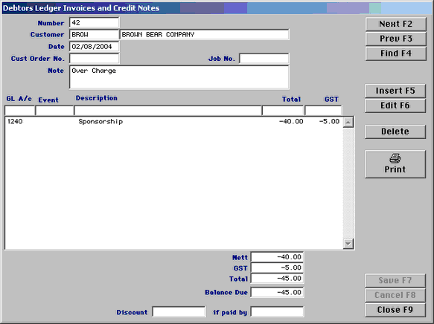434x324 pixels.
Task: Click the Description entry field above list
Action: [x=168, y=111]
